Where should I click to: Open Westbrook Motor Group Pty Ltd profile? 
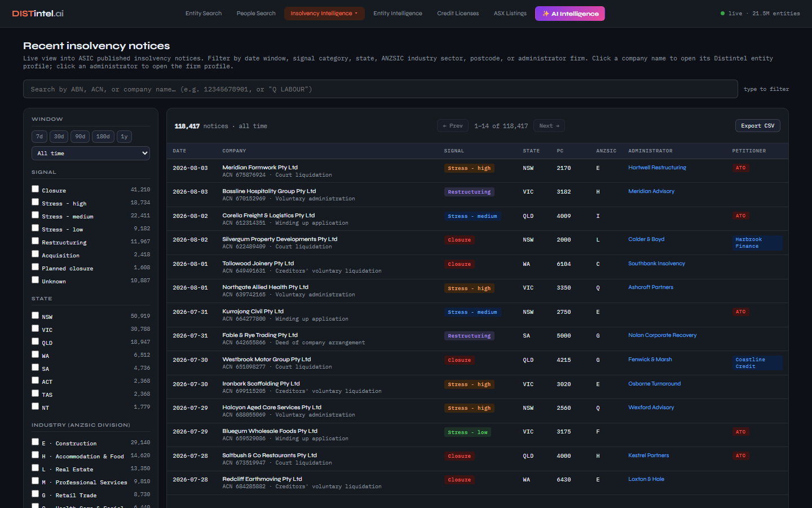(266, 360)
